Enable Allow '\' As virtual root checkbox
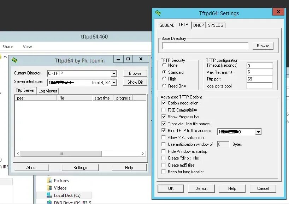Screen dimensions: 289x204 [x=164, y=137]
